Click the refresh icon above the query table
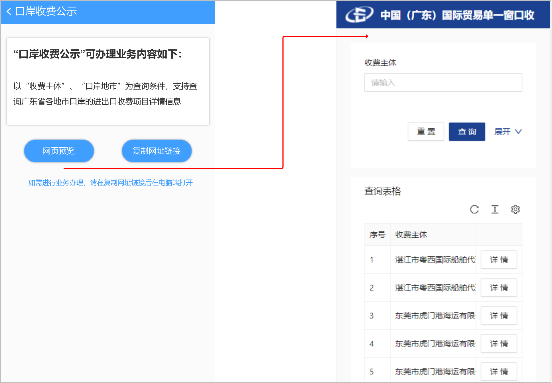Screen dimensions: 552x383 [x=474, y=209]
